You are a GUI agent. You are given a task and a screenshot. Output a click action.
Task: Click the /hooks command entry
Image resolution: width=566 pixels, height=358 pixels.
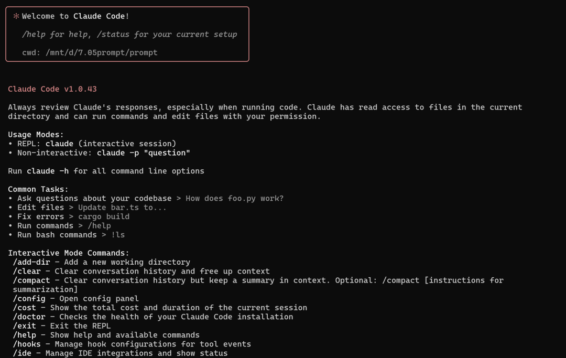click(132, 344)
